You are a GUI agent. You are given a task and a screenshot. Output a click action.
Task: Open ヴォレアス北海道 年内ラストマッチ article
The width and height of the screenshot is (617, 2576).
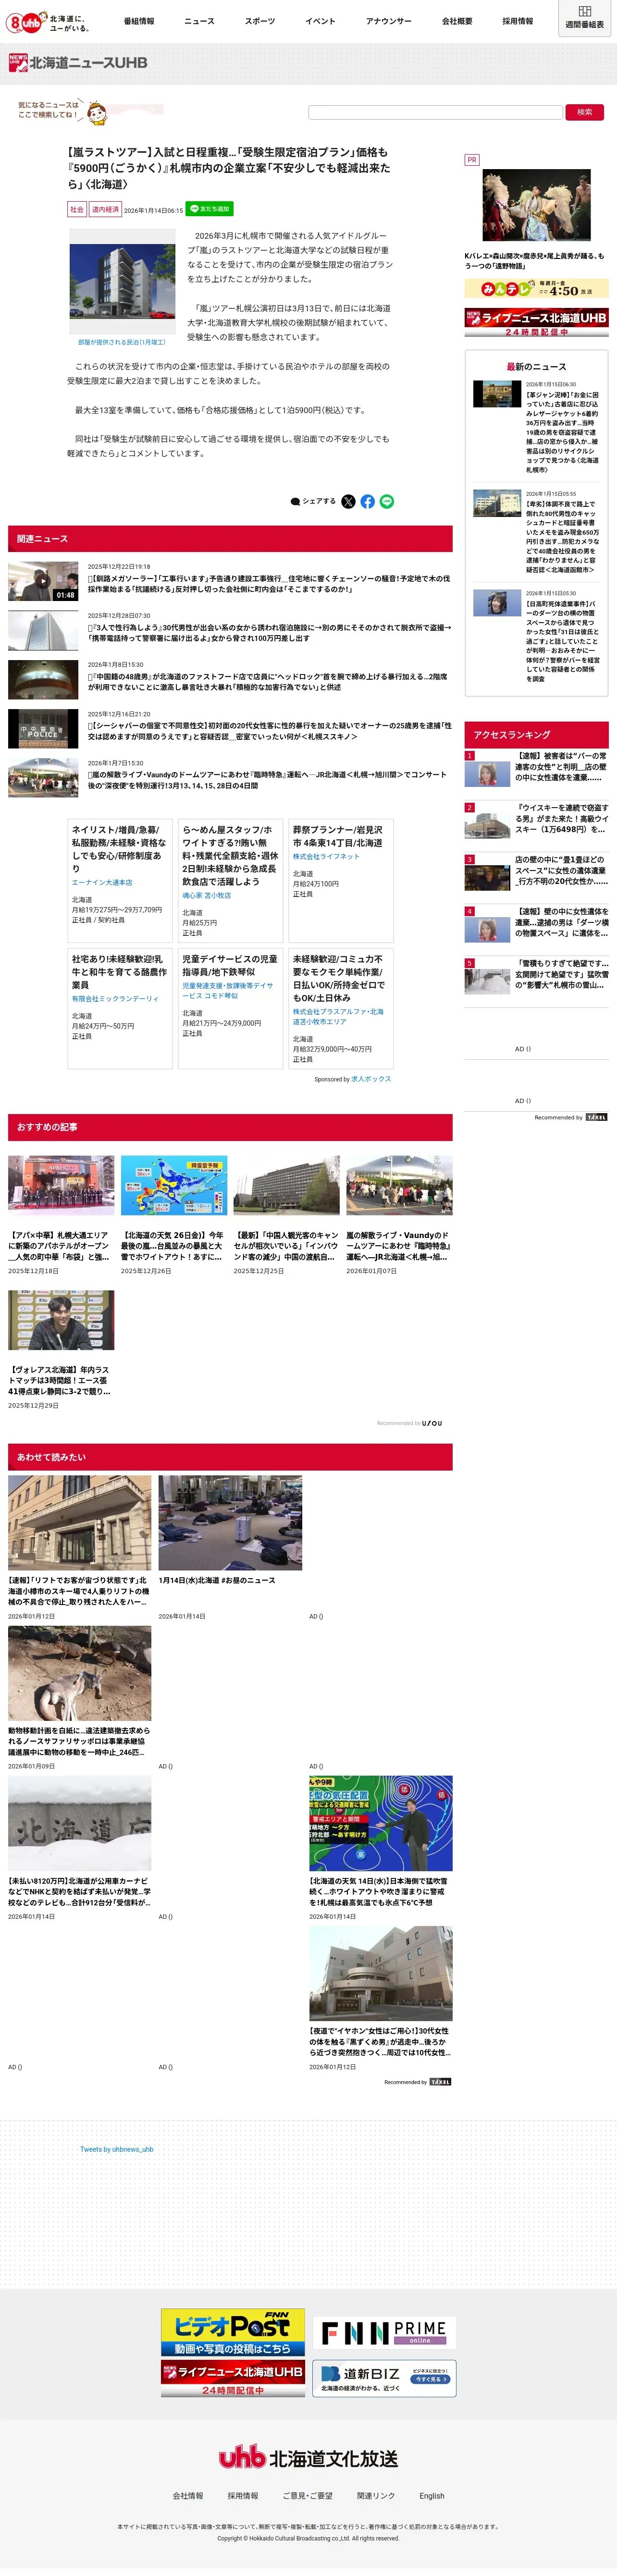[x=61, y=1350]
